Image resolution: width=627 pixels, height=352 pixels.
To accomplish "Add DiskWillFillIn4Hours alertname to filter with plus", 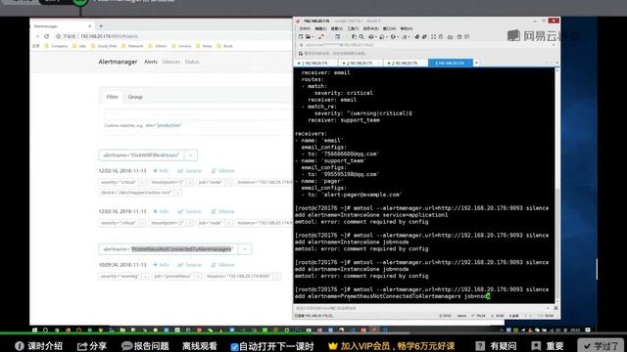I will pyautogui.click(x=191, y=155).
